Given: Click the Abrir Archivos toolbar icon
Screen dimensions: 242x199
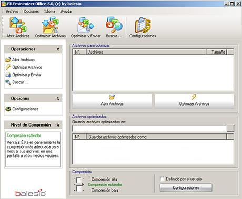Looking at the screenshot, I should (18, 25).
